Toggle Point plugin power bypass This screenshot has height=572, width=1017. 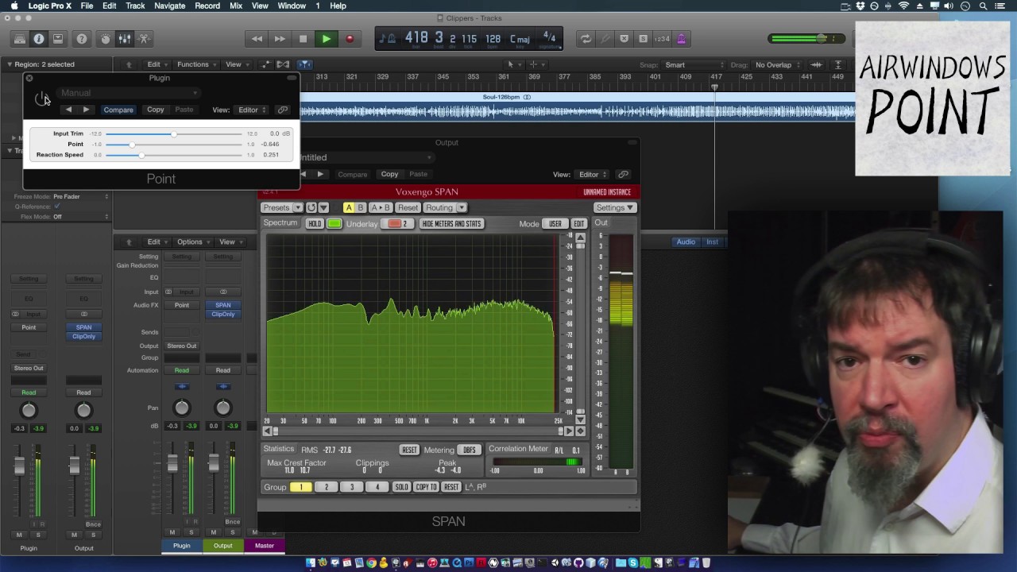[41, 99]
